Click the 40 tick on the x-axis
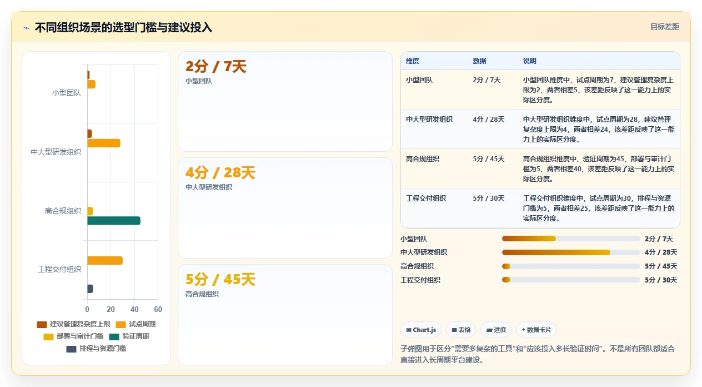Image resolution: width=702 pixels, height=387 pixels. tap(134, 309)
